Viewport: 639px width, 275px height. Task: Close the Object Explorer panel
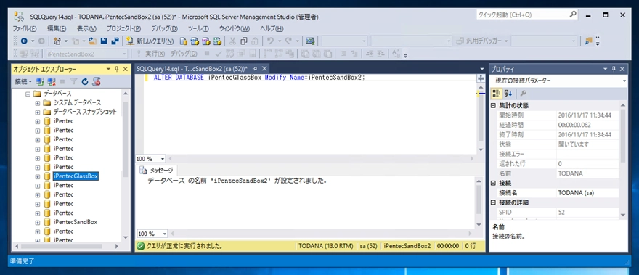coord(125,69)
